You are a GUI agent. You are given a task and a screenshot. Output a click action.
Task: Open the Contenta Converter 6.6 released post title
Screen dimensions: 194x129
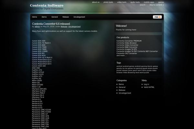click(51, 24)
